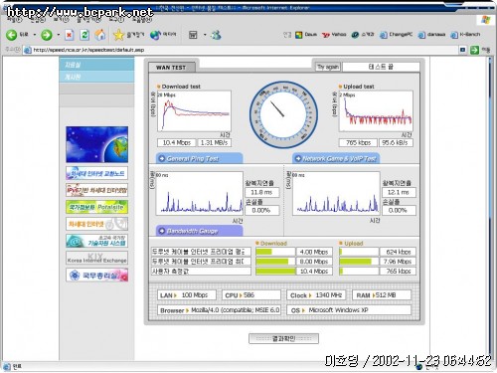Open the danawa link in the Links bar
The height and width of the screenshot is (373, 497).
[x=431, y=35]
